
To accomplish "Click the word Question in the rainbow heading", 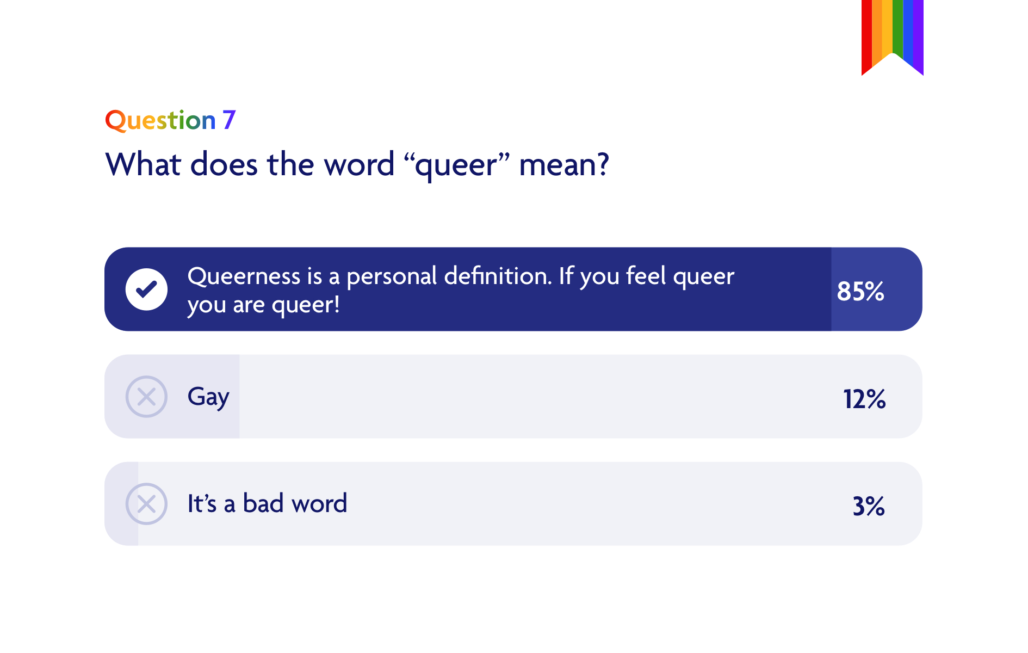I will pyautogui.click(x=160, y=120).
